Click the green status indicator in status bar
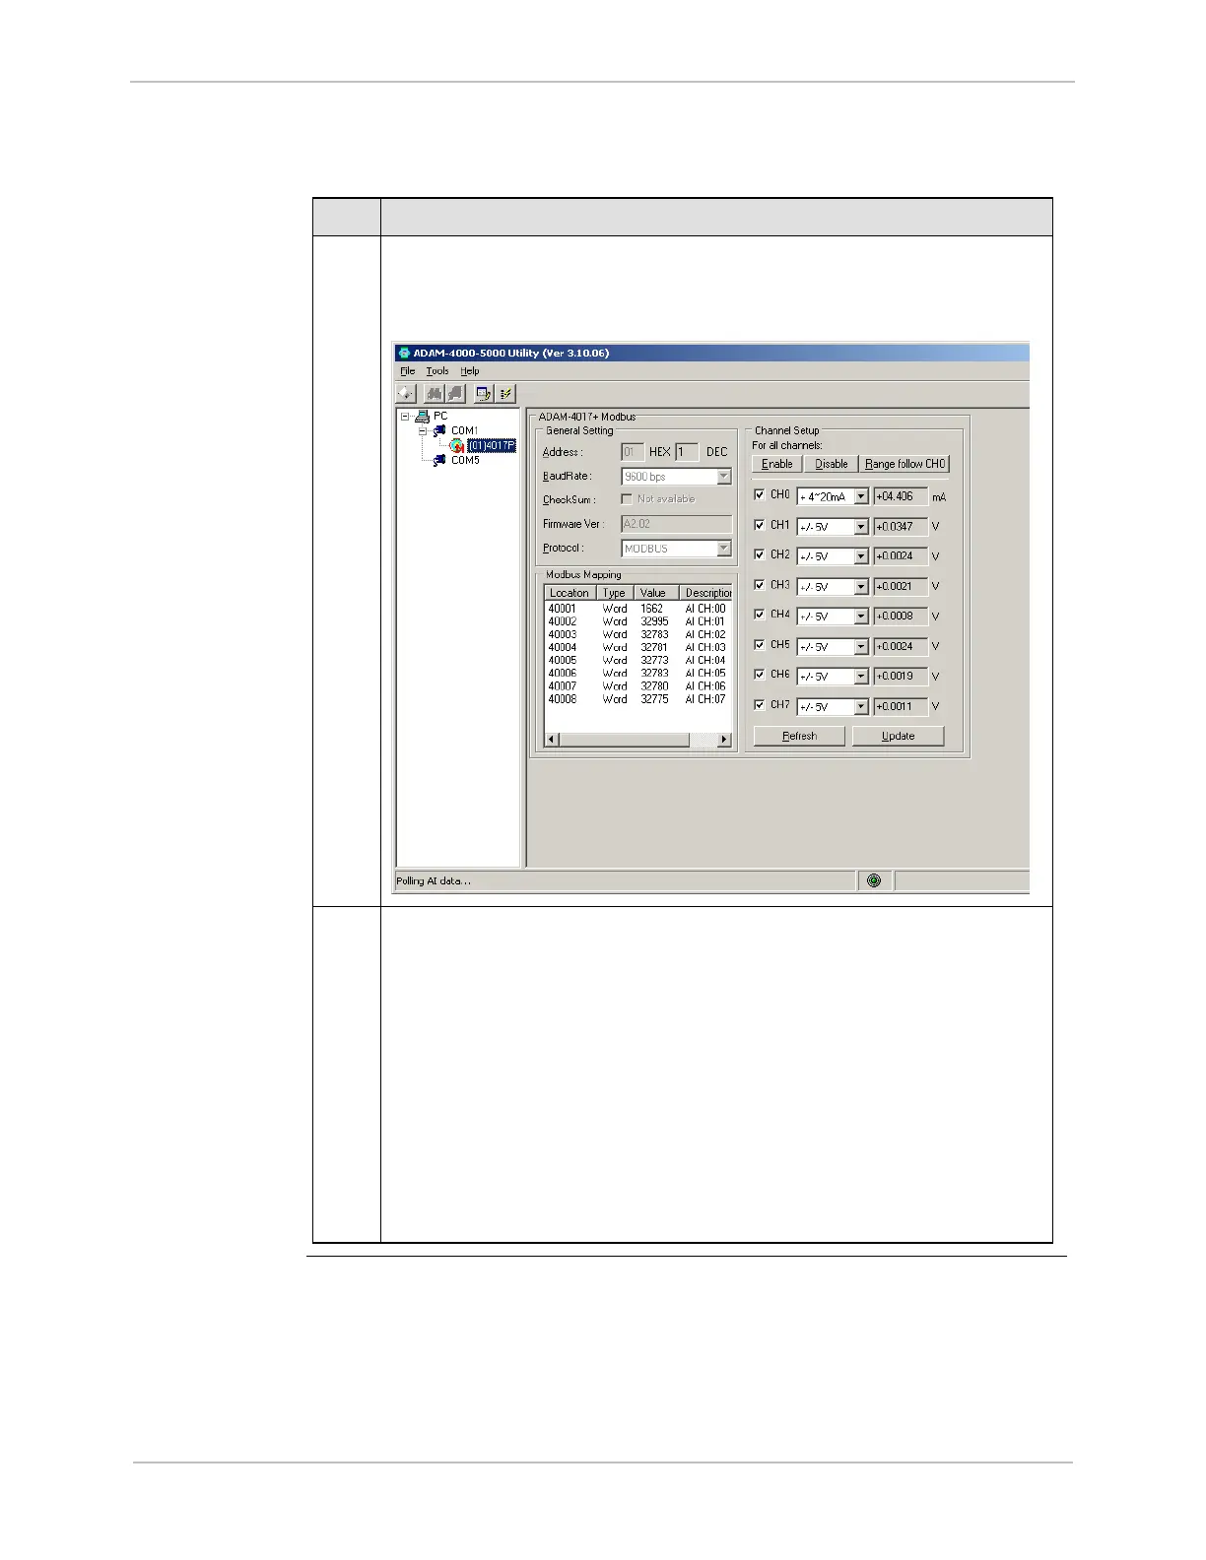The image size is (1206, 1560). click(874, 880)
